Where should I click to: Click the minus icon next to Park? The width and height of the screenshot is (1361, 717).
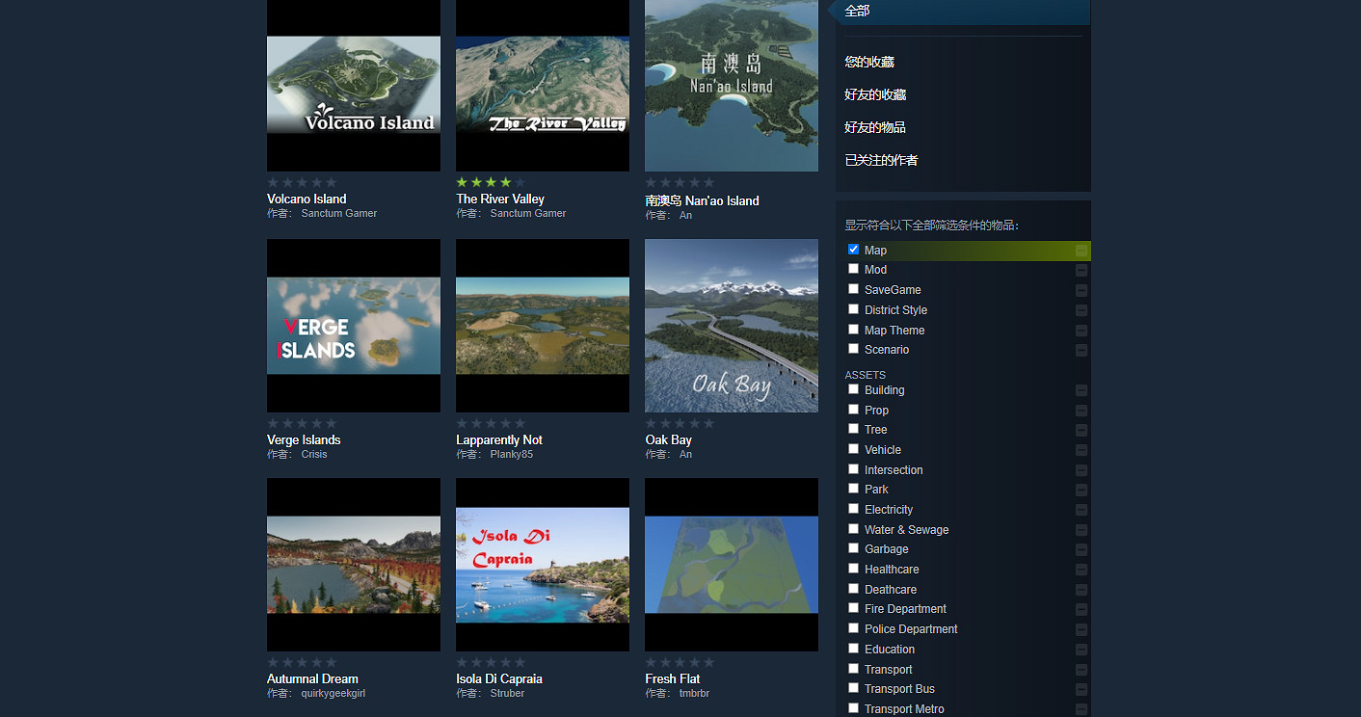1081,490
